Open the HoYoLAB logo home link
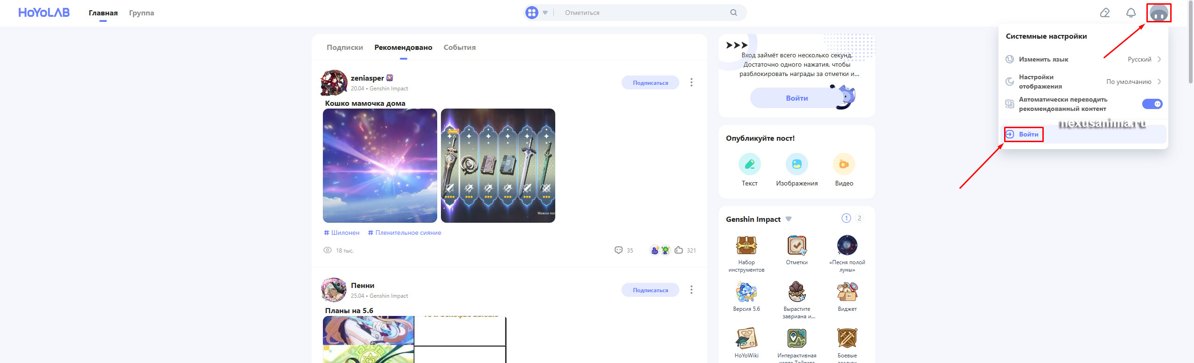 pos(44,13)
